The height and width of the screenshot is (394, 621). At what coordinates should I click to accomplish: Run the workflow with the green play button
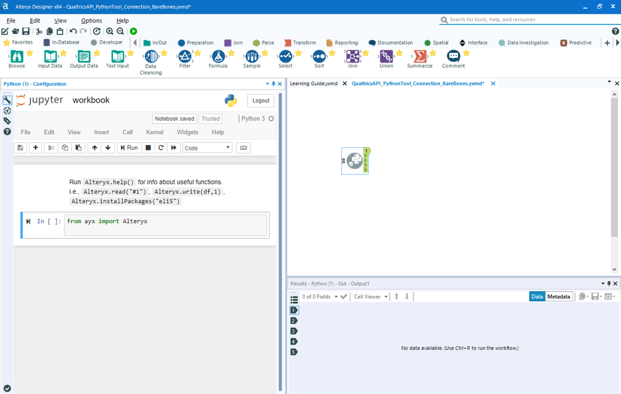pos(134,31)
